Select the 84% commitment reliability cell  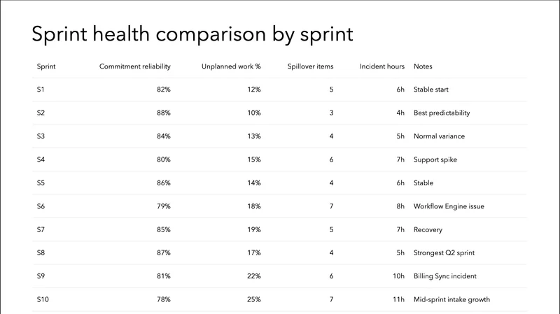point(164,136)
